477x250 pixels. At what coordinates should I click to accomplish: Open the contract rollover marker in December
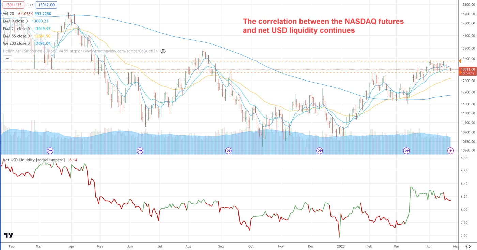click(319, 150)
